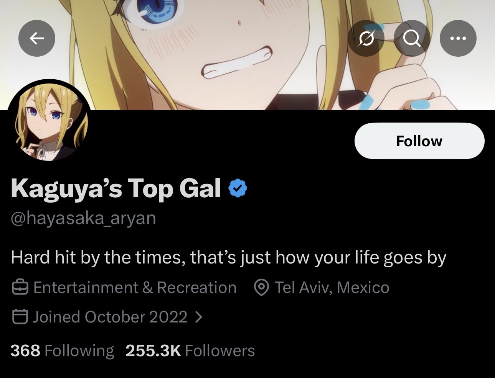Expand the Joined October 2022 chevron
Image resolution: width=495 pixels, height=378 pixels.
pyautogui.click(x=198, y=317)
